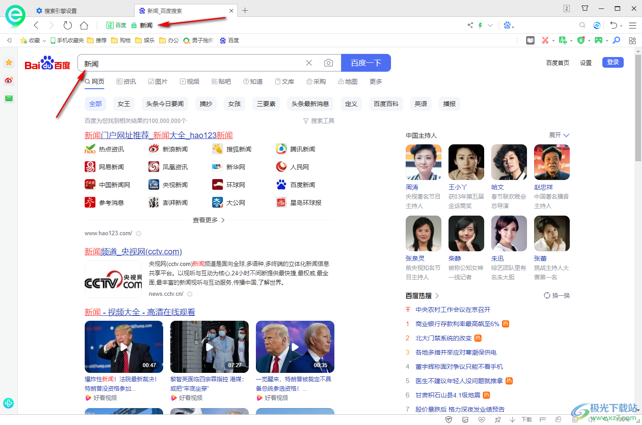The image size is (642, 425).
Task: Click the green translate icon
Action: click(563, 41)
